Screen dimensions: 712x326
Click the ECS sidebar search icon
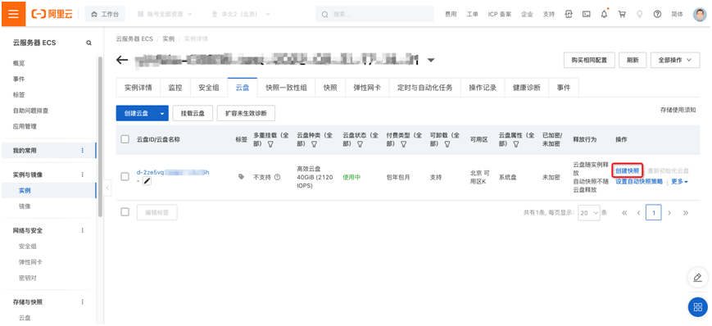point(89,43)
